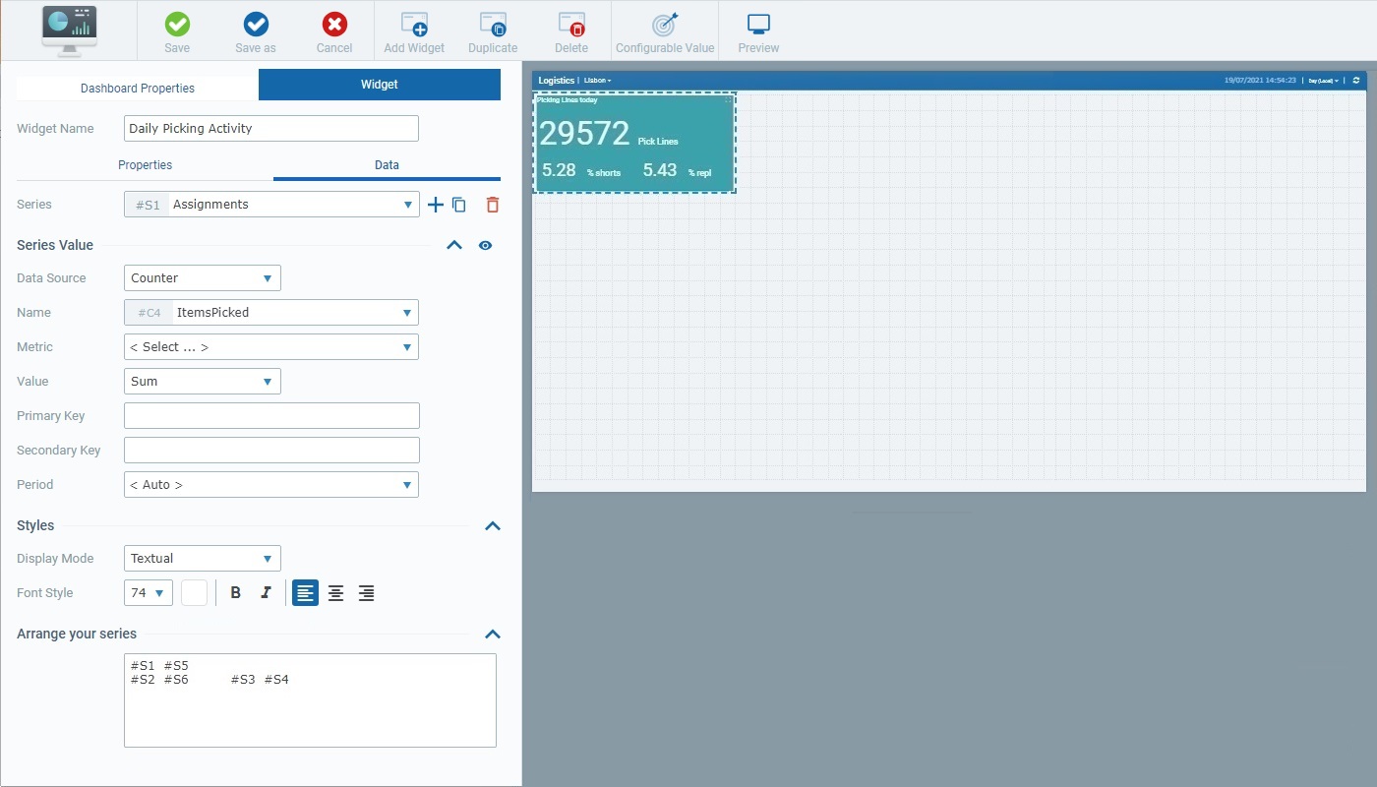Open the Data Source dropdown
The height and width of the screenshot is (787, 1377).
(x=203, y=278)
